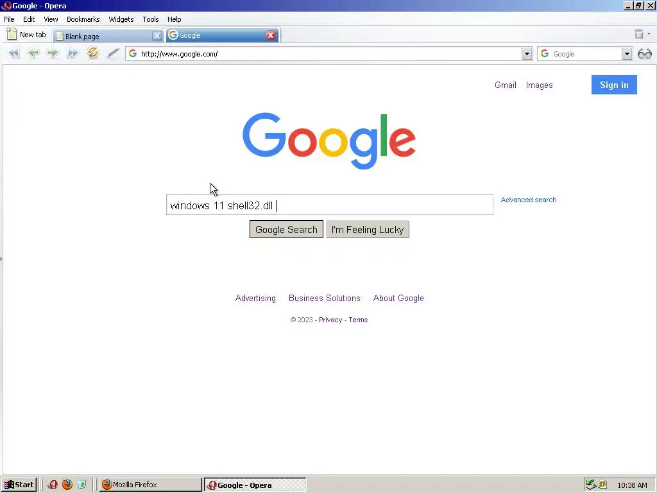Screen dimensions: 657x493
Task: Click the Rewind navigation arrow
Action: click(14, 53)
